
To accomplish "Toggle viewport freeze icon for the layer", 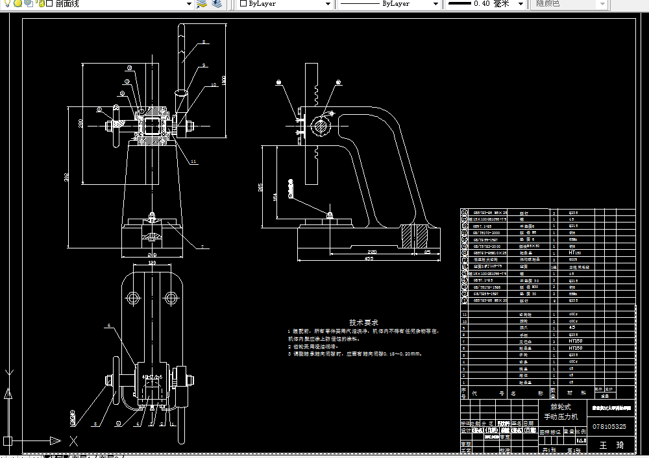I will tap(29, 3).
